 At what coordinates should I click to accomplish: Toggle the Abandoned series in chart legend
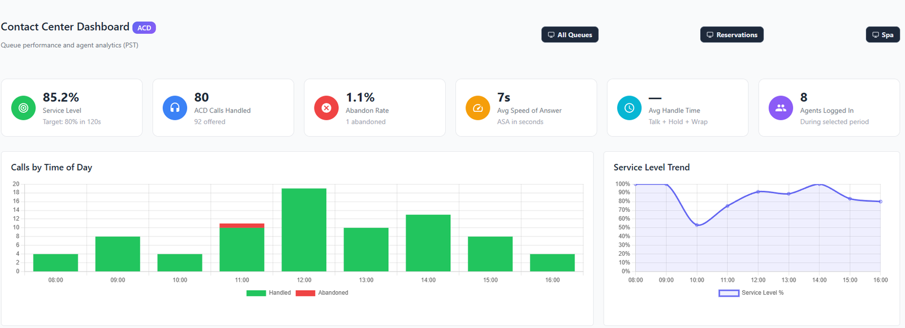click(x=322, y=293)
